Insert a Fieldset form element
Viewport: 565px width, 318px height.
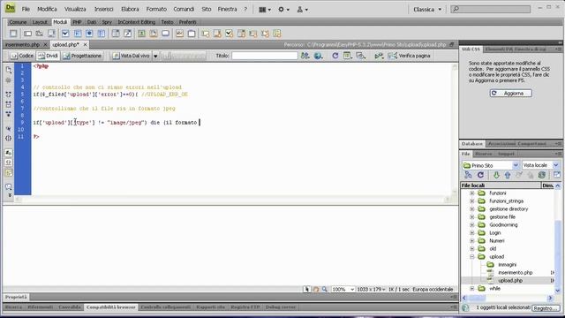pyautogui.click(x=192, y=34)
